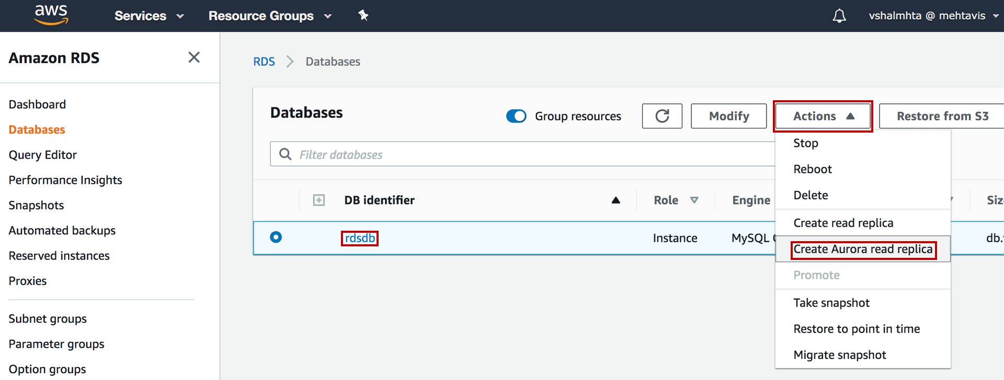Open Subnet groups in sidebar

(x=48, y=319)
